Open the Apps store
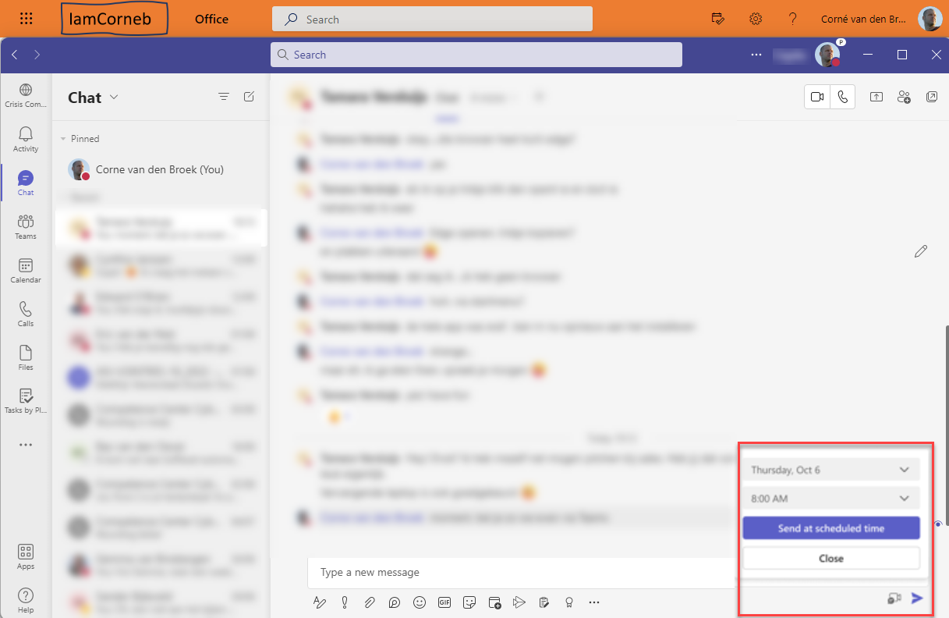The height and width of the screenshot is (618, 949). coord(26,557)
